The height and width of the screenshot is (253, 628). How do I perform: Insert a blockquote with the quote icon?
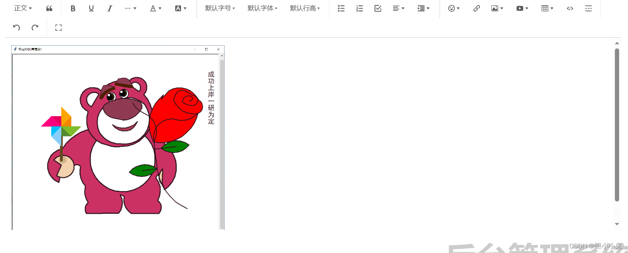click(49, 8)
